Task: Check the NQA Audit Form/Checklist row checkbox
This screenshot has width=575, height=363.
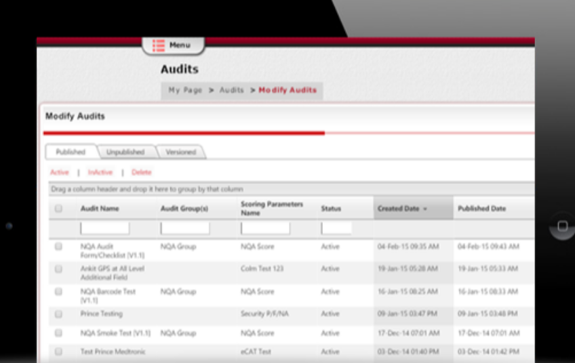Action: [58, 247]
